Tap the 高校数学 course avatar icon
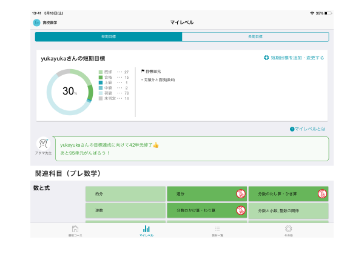 pos(36,22)
